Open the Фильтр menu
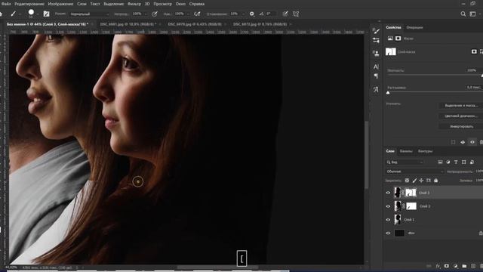The width and height of the screenshot is (483, 272). [x=134, y=4]
